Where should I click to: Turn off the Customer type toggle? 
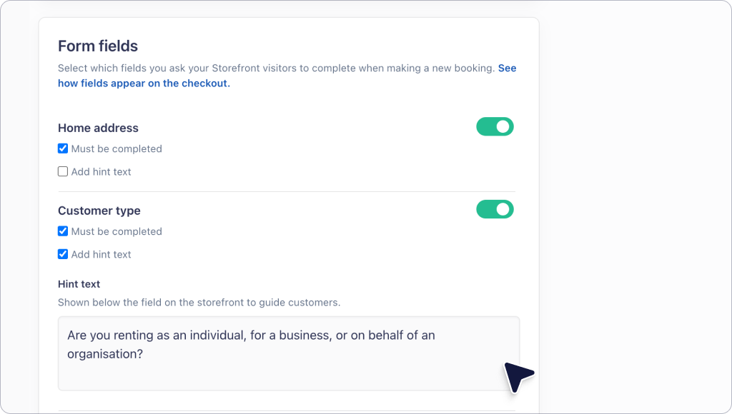(495, 209)
